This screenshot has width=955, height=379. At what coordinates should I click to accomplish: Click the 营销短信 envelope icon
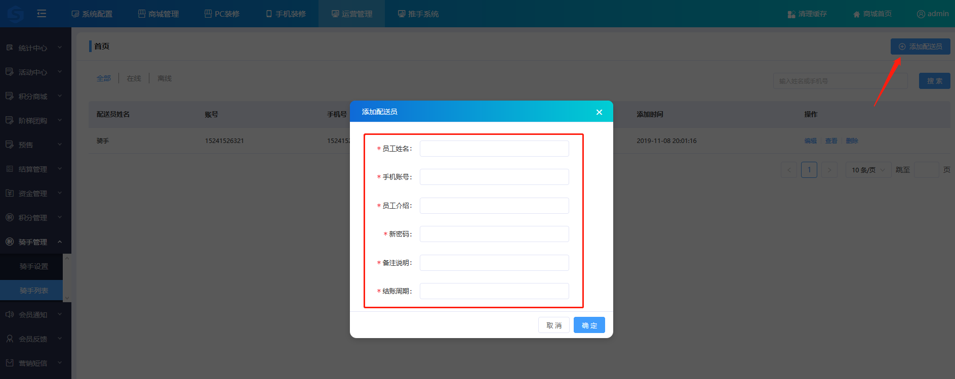[10, 363]
